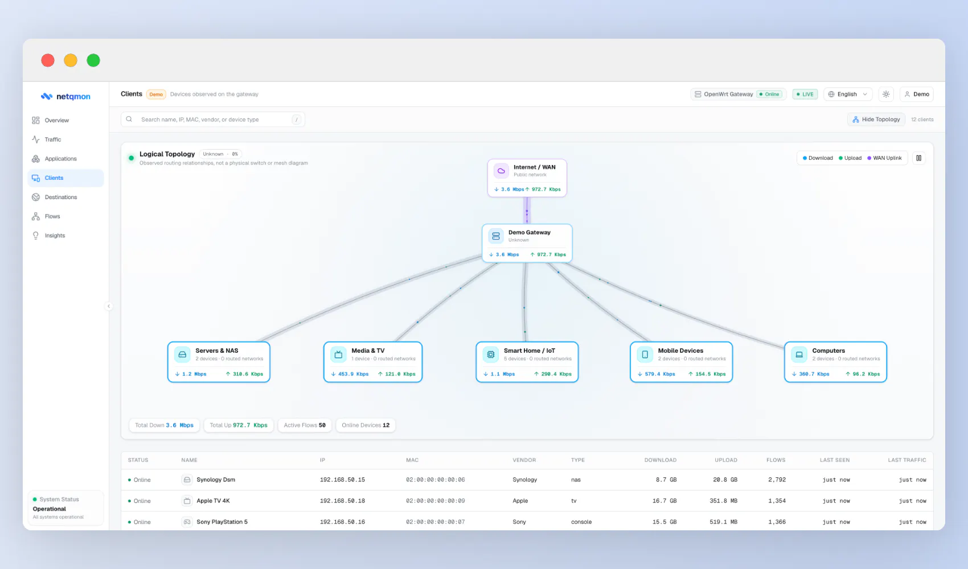Click the Apple TV 4K device icon
This screenshot has width=968, height=569.
tap(187, 501)
